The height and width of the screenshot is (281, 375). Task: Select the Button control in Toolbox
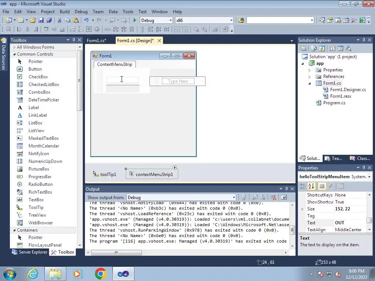[35, 69]
